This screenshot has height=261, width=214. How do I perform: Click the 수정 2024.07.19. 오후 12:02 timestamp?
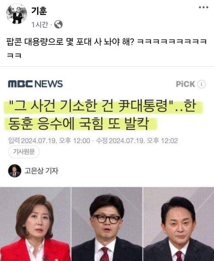tap(137, 141)
